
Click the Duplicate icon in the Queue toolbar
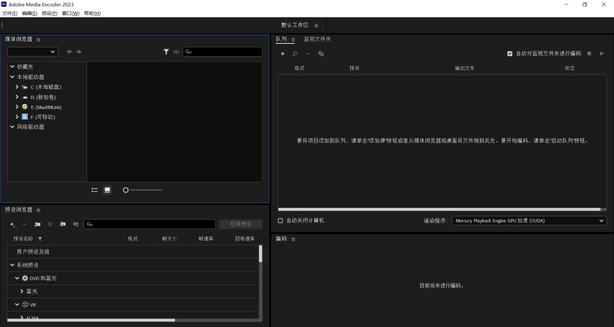(321, 53)
